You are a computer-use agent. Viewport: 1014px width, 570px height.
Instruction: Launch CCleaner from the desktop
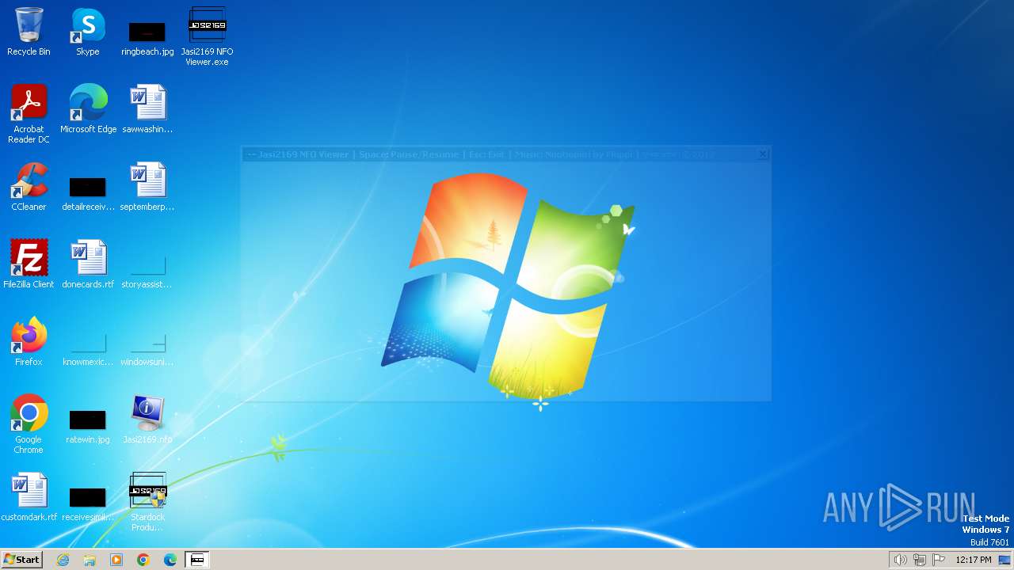pyautogui.click(x=29, y=188)
